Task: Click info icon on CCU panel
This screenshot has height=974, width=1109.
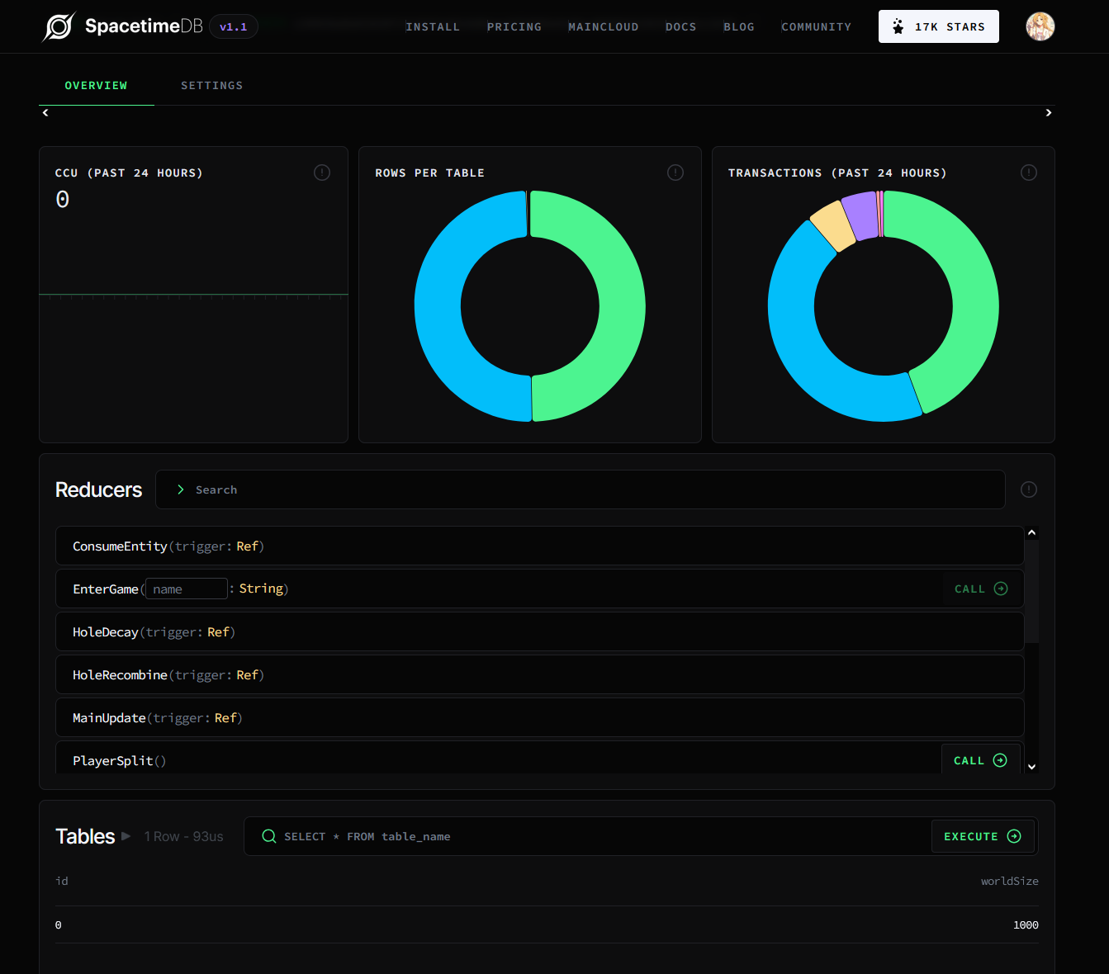Action: pos(322,173)
